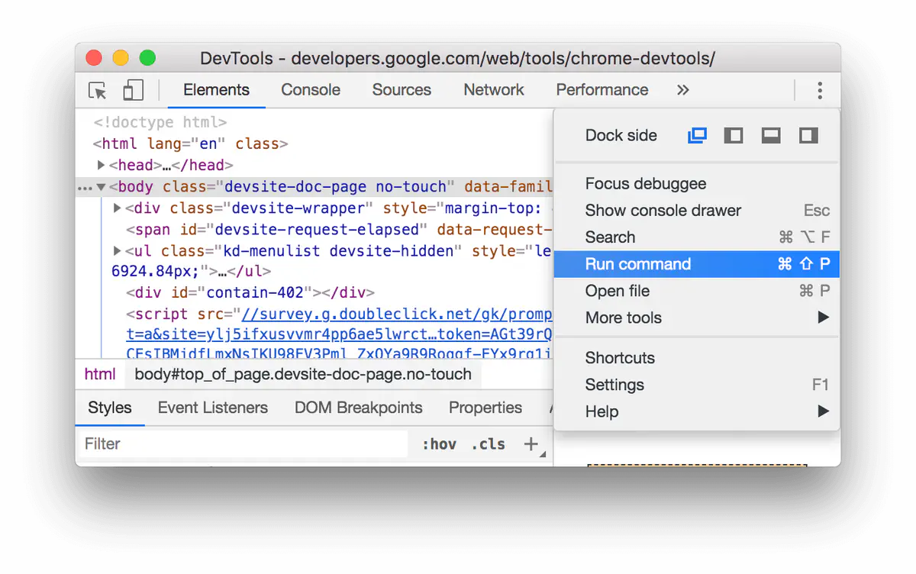Select dock to right icon
Image resolution: width=916 pixels, height=574 pixels.
808,136
